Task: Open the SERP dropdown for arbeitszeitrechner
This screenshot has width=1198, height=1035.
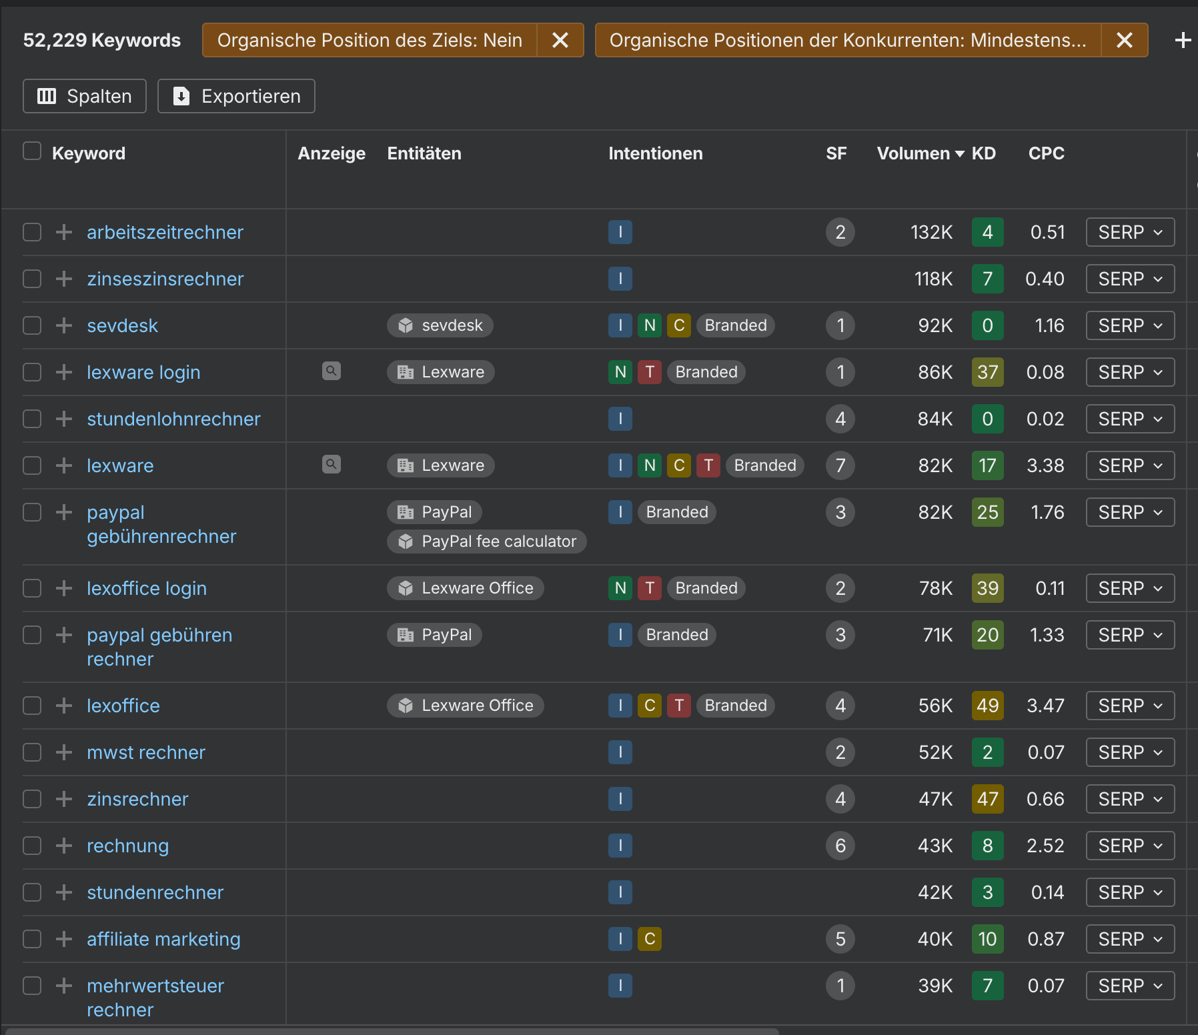Action: [x=1131, y=232]
